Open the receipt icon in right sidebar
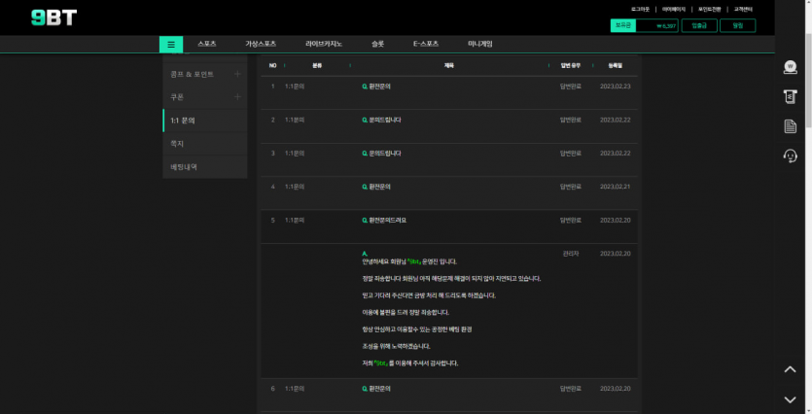 point(791,97)
